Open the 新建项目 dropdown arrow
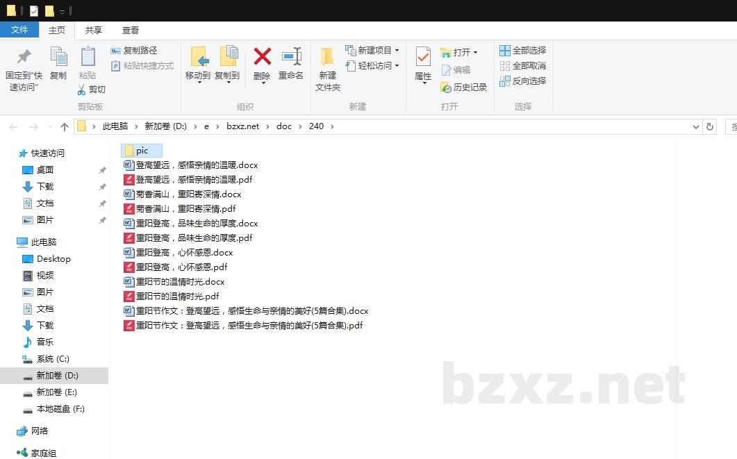737x459 pixels. coord(396,50)
